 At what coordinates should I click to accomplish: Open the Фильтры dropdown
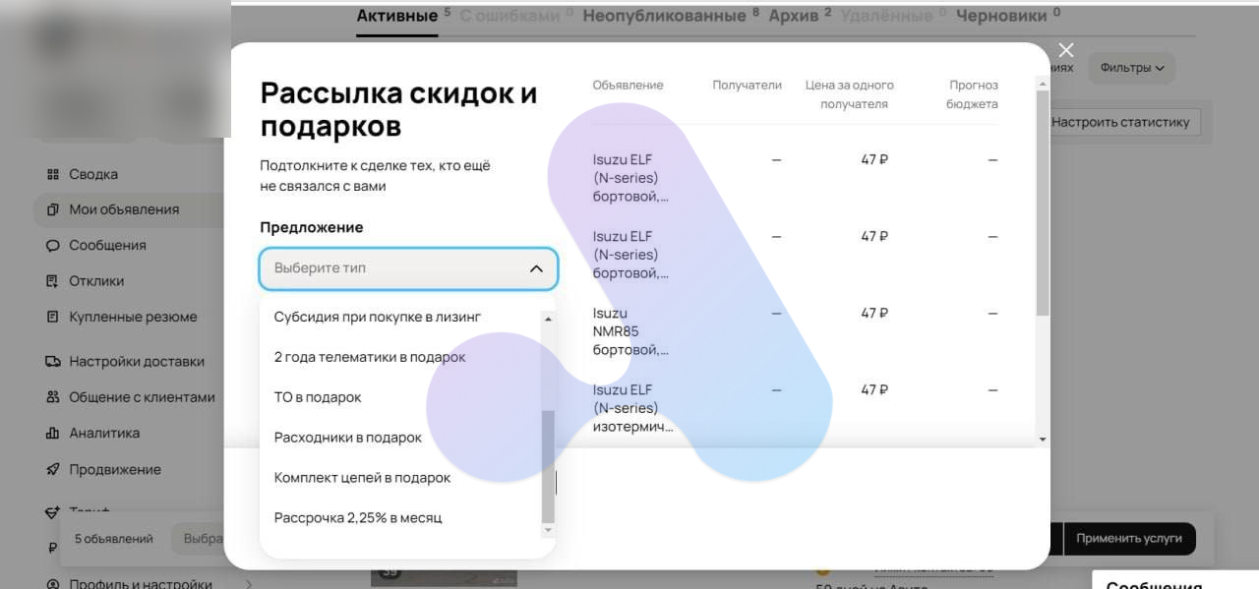[1131, 68]
